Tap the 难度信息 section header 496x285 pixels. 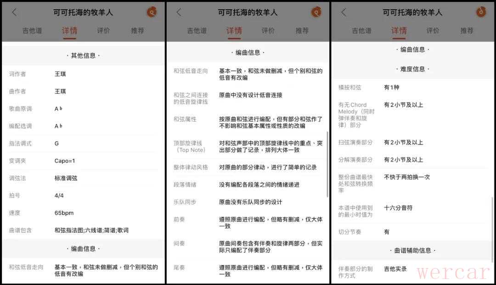[412, 69]
